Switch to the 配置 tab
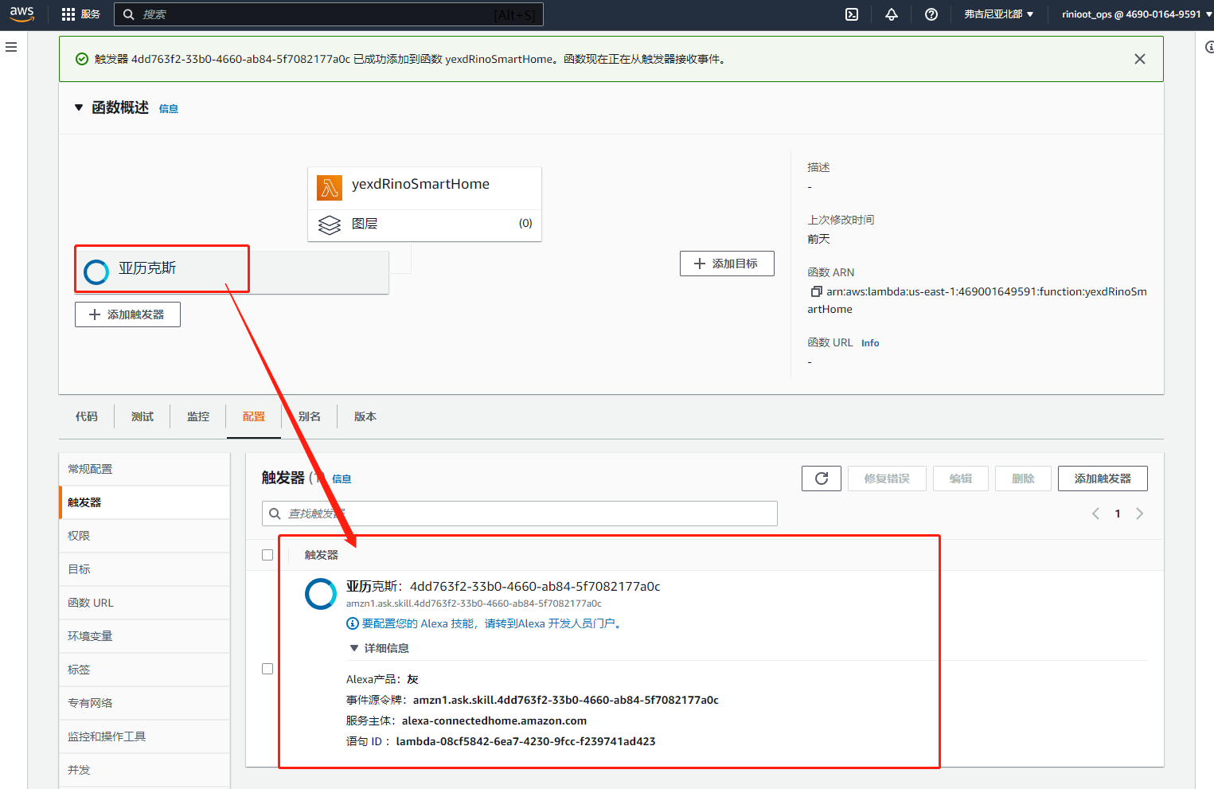 point(254,416)
